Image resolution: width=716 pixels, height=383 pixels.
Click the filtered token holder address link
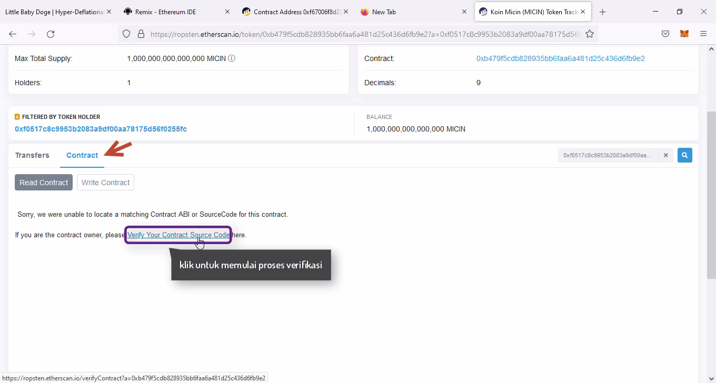click(x=101, y=129)
